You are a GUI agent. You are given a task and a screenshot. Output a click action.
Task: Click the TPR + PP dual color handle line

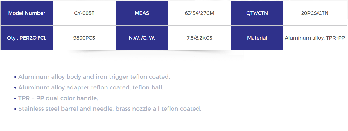pos(58,98)
